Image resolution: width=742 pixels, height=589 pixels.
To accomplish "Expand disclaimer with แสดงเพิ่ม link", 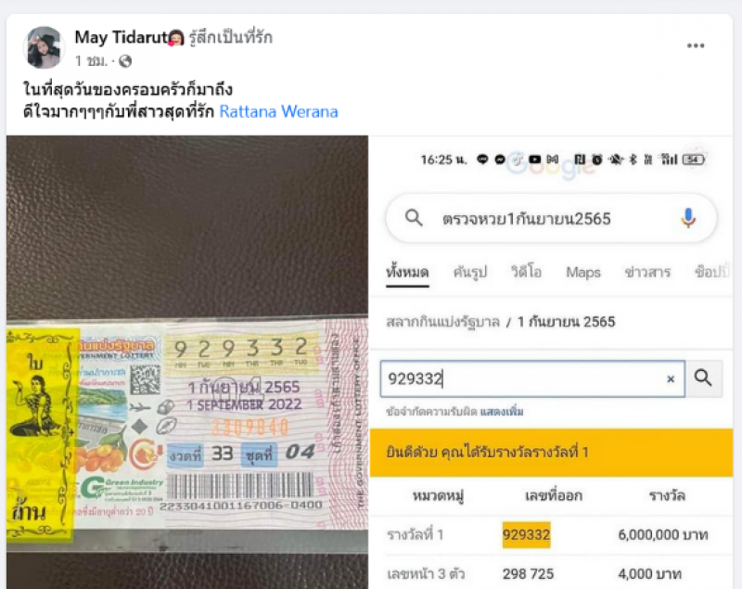I will pos(502,412).
